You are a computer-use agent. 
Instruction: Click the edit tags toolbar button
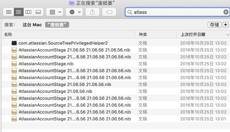click(x=109, y=12)
